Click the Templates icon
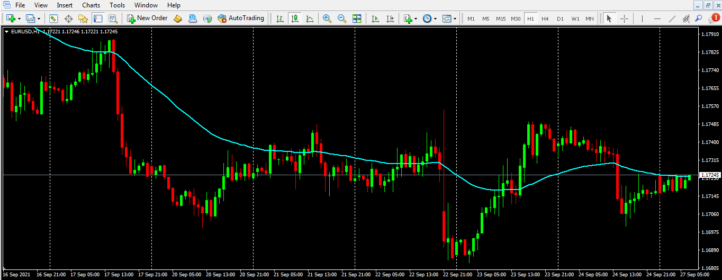Screen dimensions: 722x280 coord(447,19)
